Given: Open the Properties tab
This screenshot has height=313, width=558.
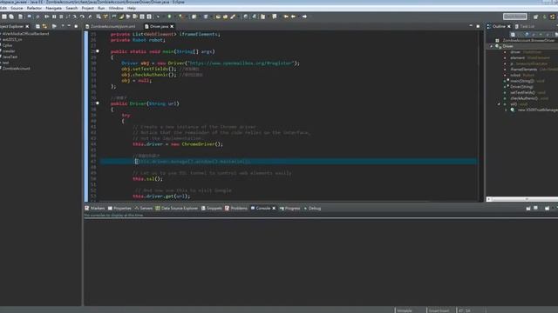Looking at the screenshot, I should [119, 209].
